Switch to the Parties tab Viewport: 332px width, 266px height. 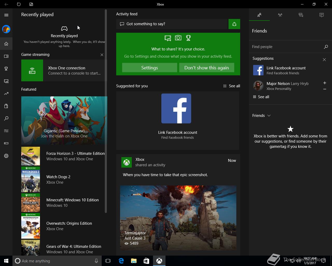[x=280, y=15]
